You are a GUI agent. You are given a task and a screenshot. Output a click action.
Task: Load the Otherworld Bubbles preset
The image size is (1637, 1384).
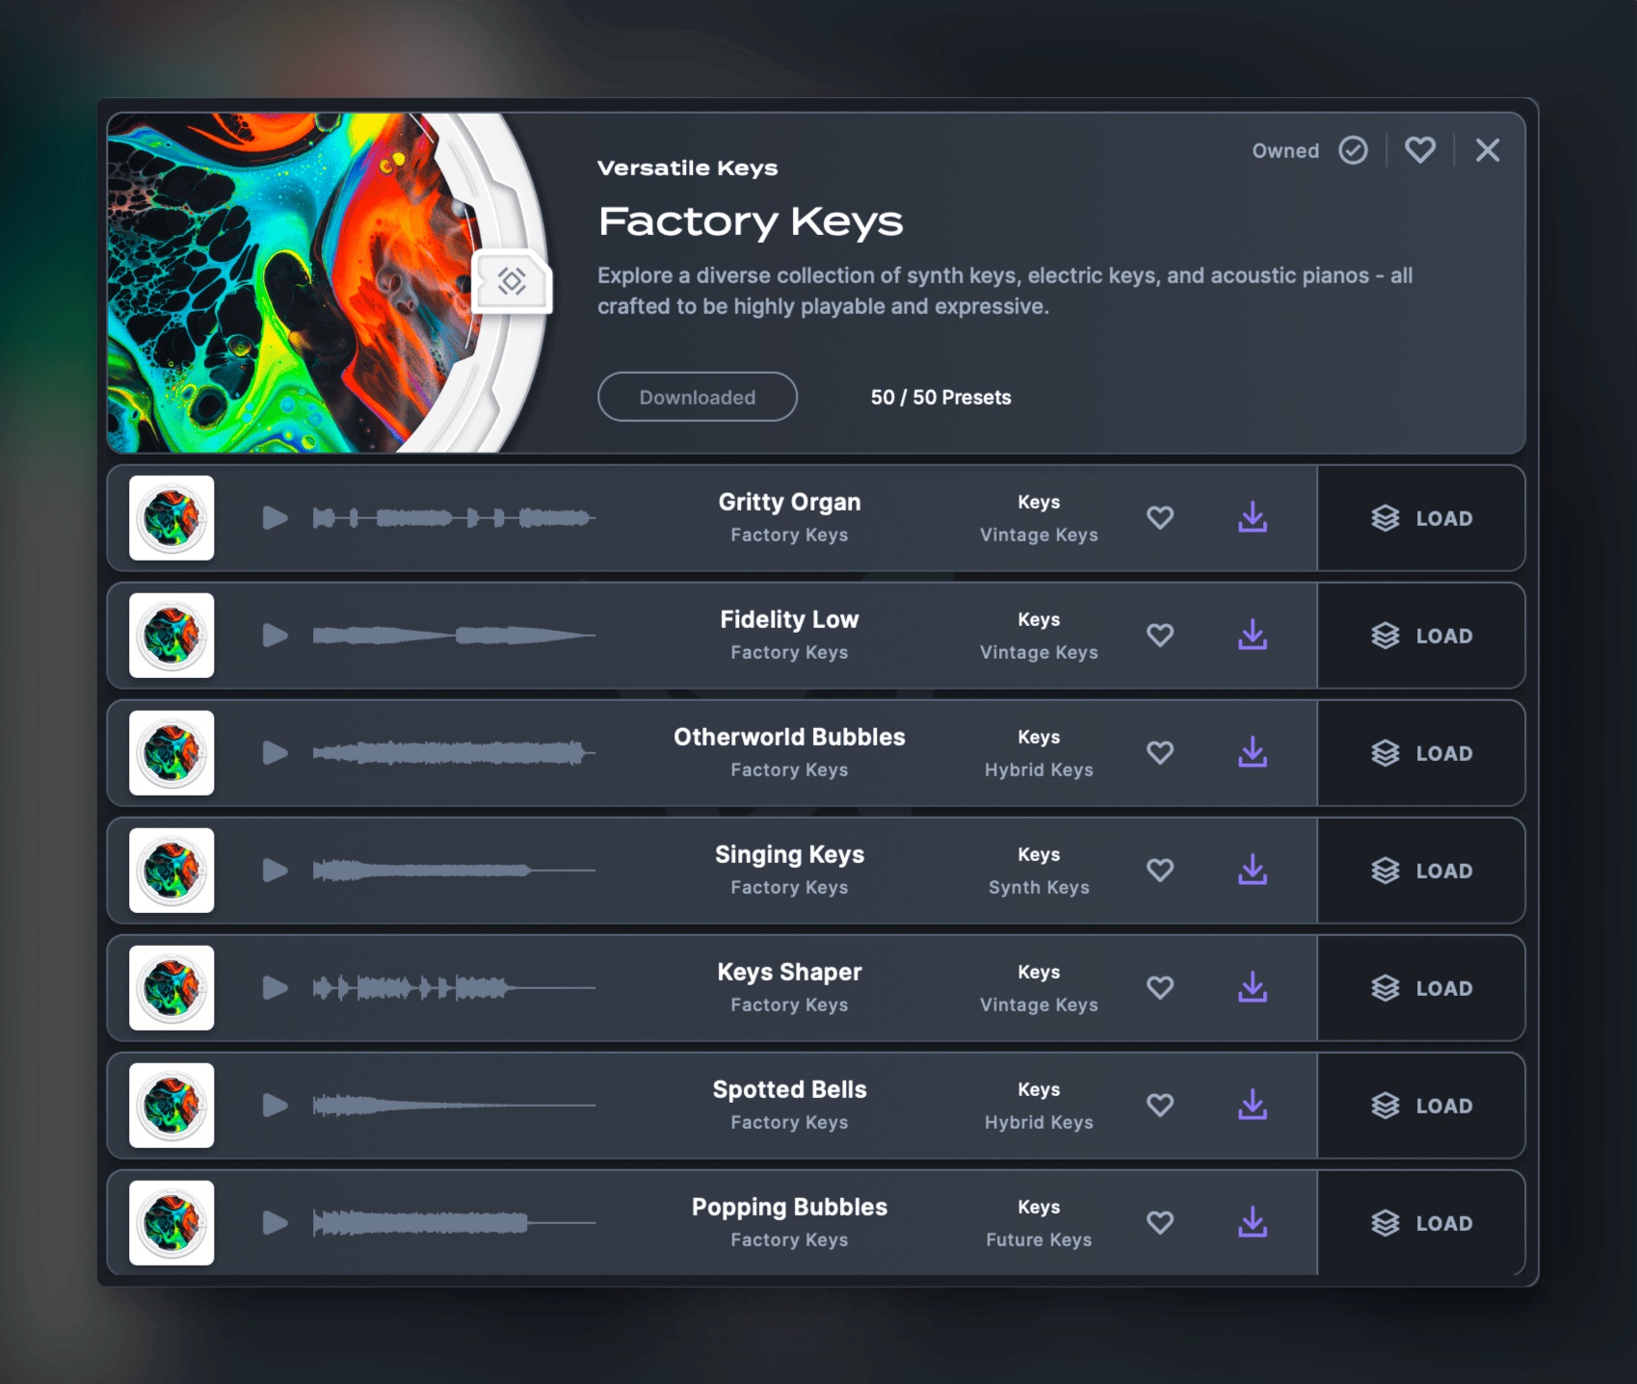(x=1421, y=753)
